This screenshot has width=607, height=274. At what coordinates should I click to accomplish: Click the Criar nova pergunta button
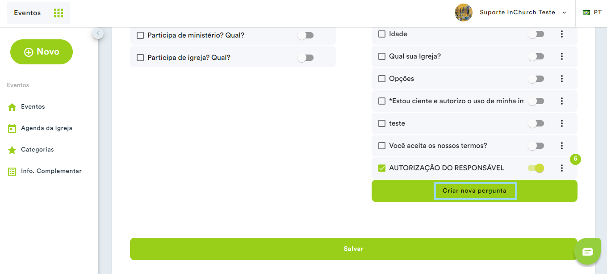(x=474, y=191)
